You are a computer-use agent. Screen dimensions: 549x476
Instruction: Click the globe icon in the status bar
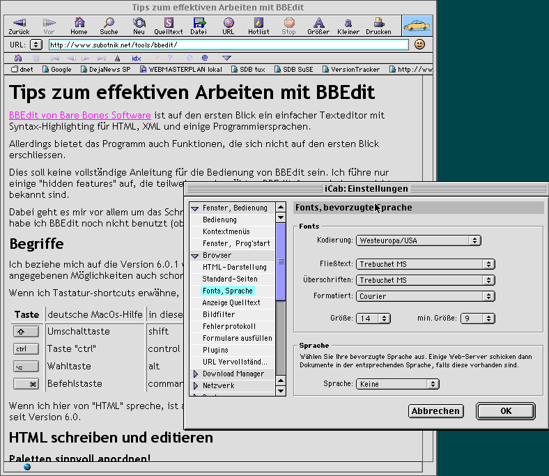click(27, 467)
